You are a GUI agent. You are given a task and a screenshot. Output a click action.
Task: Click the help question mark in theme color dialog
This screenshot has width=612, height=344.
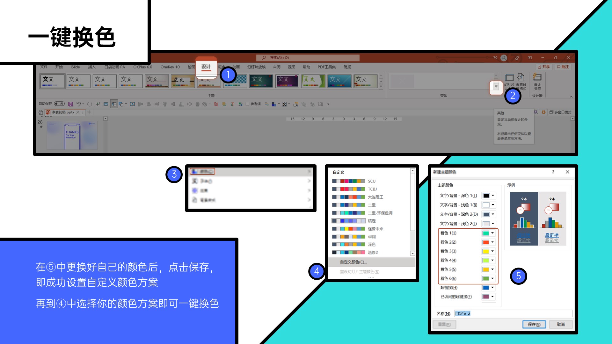click(553, 172)
